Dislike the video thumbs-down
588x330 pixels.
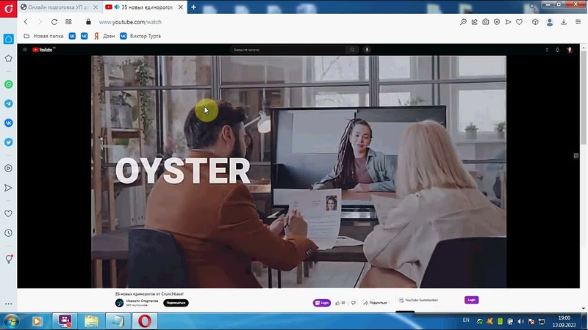click(354, 303)
